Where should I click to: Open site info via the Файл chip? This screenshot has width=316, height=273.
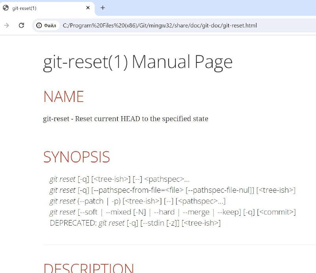(46, 25)
